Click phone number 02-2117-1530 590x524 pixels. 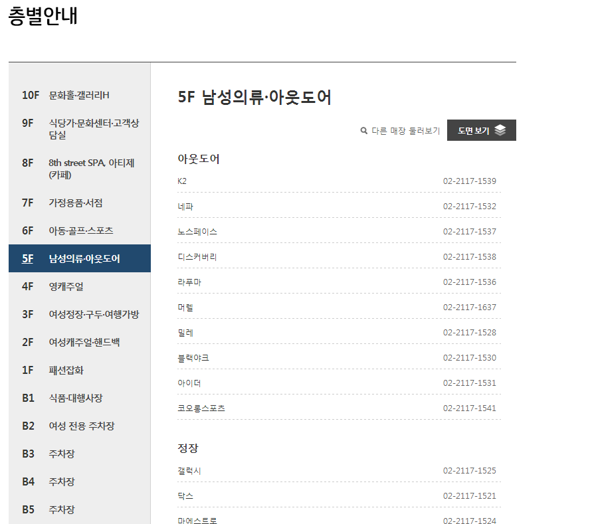point(470,357)
